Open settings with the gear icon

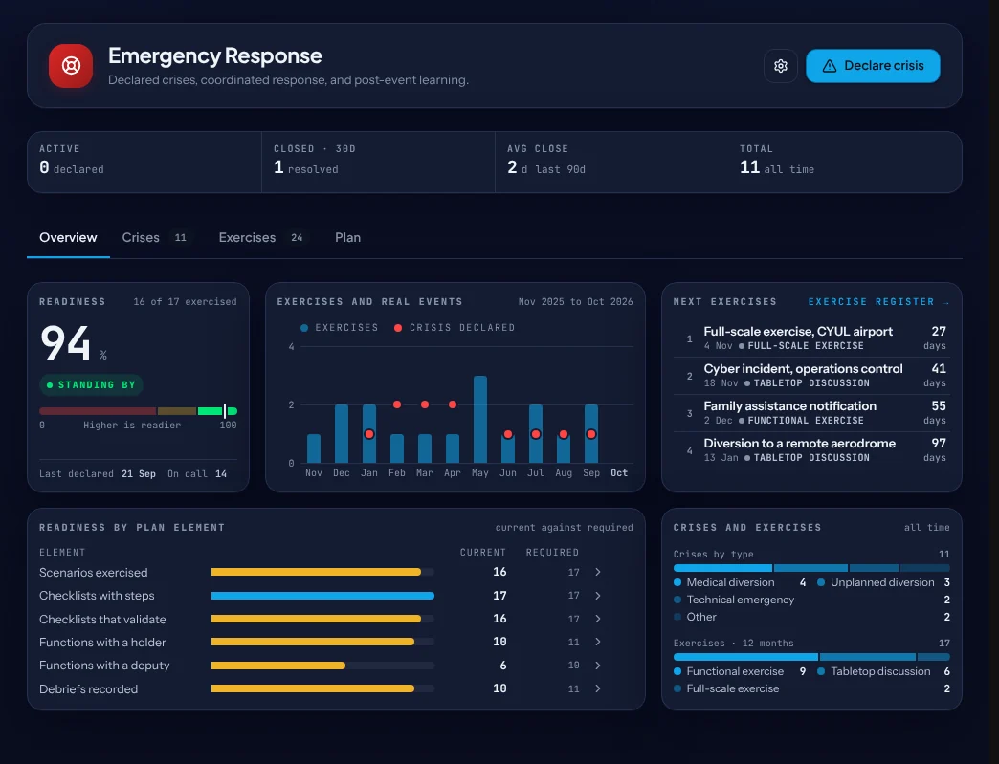click(781, 66)
